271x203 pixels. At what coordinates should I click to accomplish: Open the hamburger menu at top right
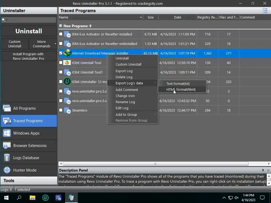[x=265, y=11]
